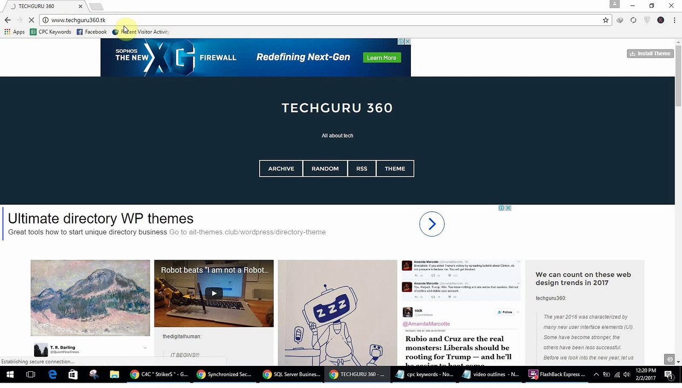The image size is (682, 388).
Task: Click the Install Theme button
Action: tap(650, 53)
